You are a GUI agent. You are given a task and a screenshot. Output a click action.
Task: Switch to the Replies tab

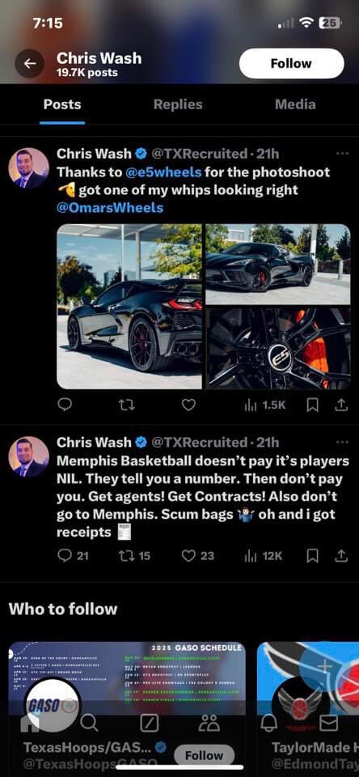coord(178,104)
